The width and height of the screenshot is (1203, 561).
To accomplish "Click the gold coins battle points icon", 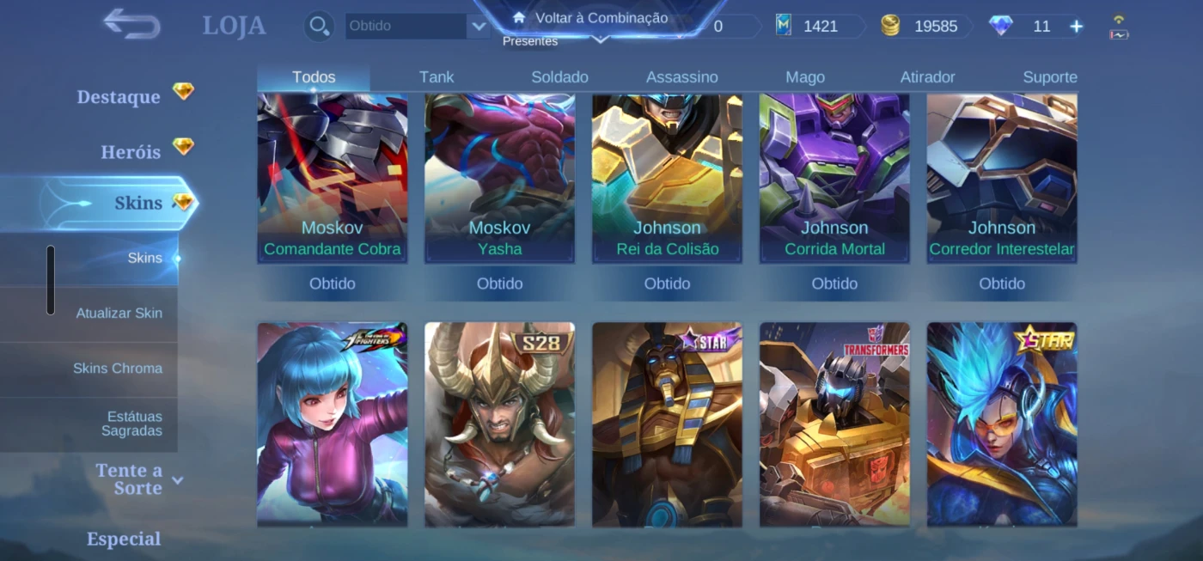I will 890,26.
